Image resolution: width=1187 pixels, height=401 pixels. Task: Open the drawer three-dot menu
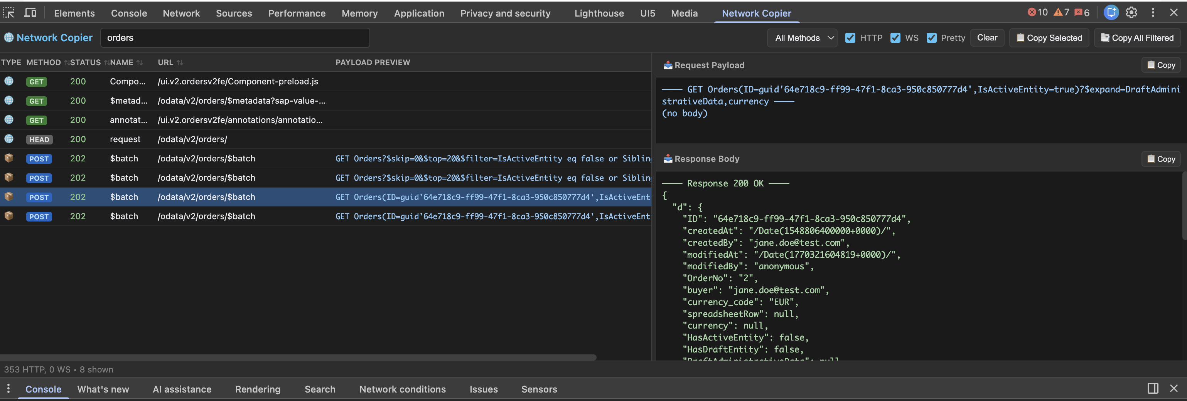[x=8, y=389]
